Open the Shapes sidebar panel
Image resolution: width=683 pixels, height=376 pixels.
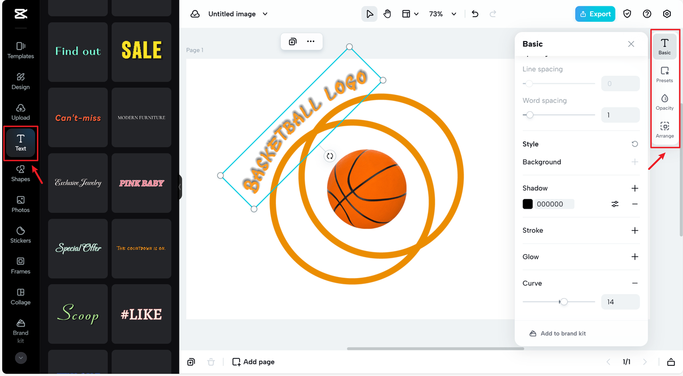point(21,174)
